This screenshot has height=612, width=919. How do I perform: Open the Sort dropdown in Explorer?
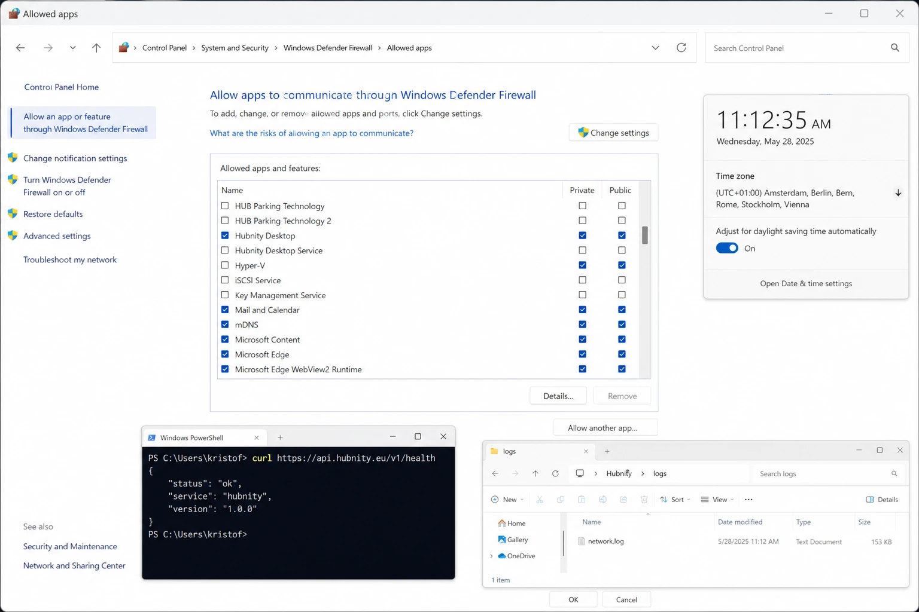pyautogui.click(x=675, y=500)
